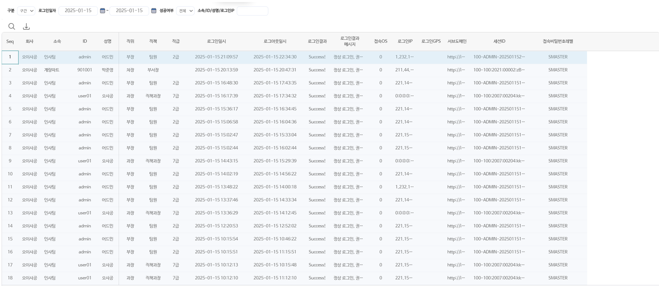The image size is (659, 286).
Task: Sort by the 로그인GPS column header
Action: (431, 41)
